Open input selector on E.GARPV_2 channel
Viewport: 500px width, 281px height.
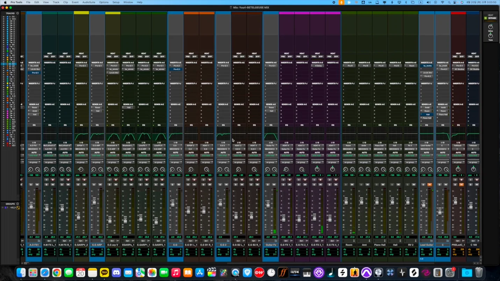(x=81, y=145)
